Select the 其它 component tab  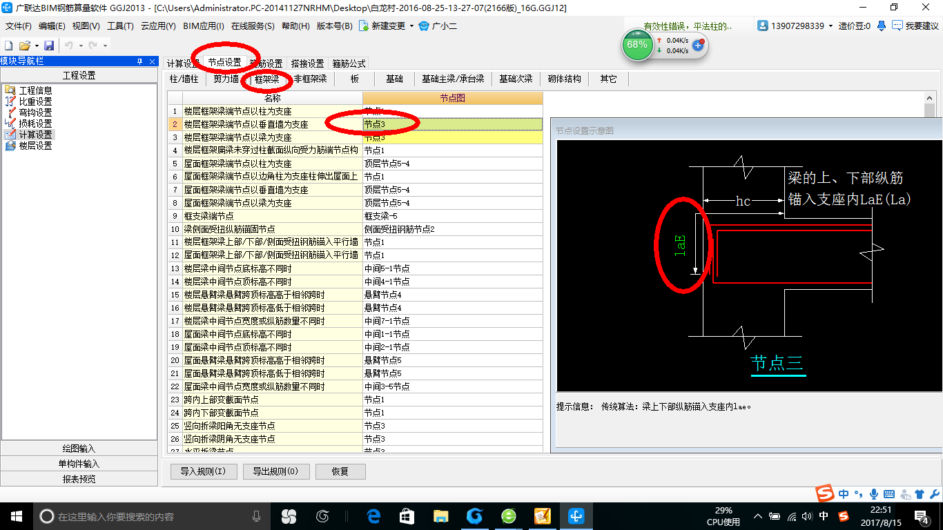[609, 79]
